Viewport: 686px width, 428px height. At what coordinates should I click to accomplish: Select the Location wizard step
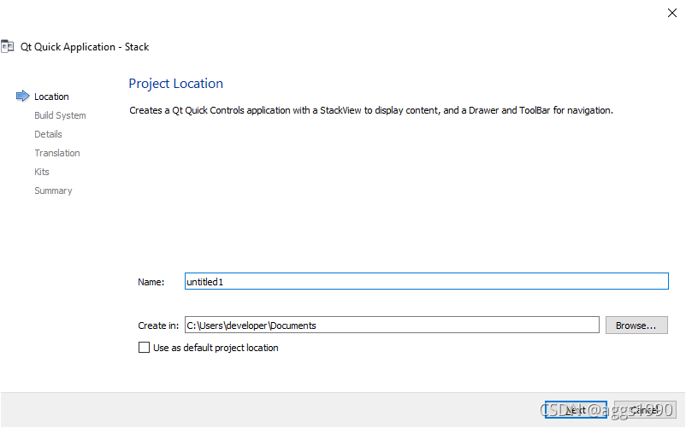click(51, 97)
